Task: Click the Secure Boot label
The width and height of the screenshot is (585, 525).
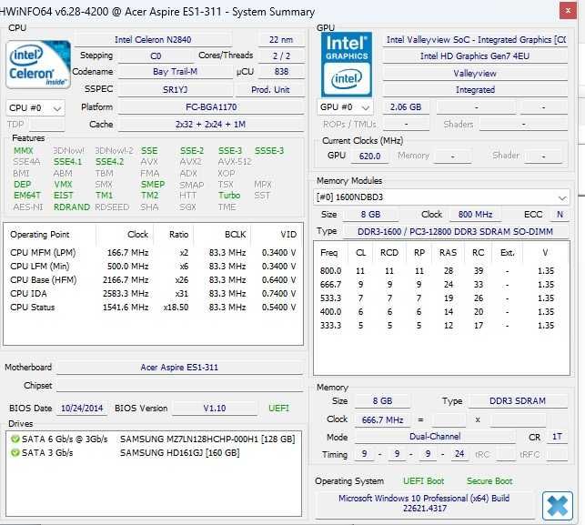Action: [x=489, y=481]
